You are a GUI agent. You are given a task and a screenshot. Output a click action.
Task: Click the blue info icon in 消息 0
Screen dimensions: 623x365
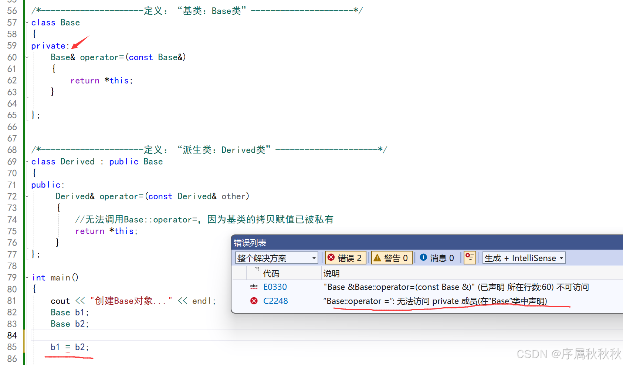(x=423, y=257)
